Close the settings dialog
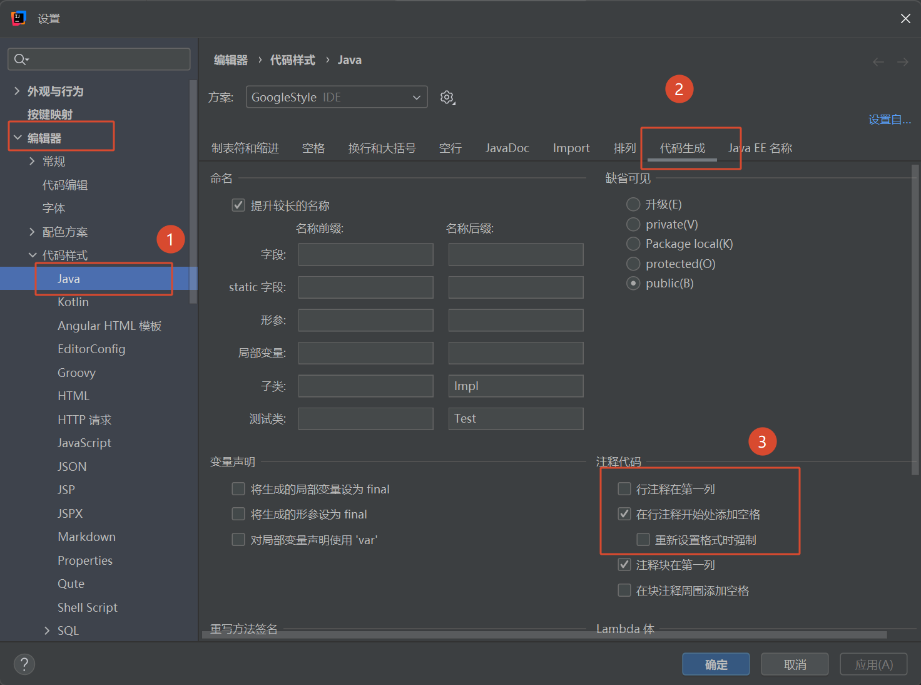 (x=905, y=19)
